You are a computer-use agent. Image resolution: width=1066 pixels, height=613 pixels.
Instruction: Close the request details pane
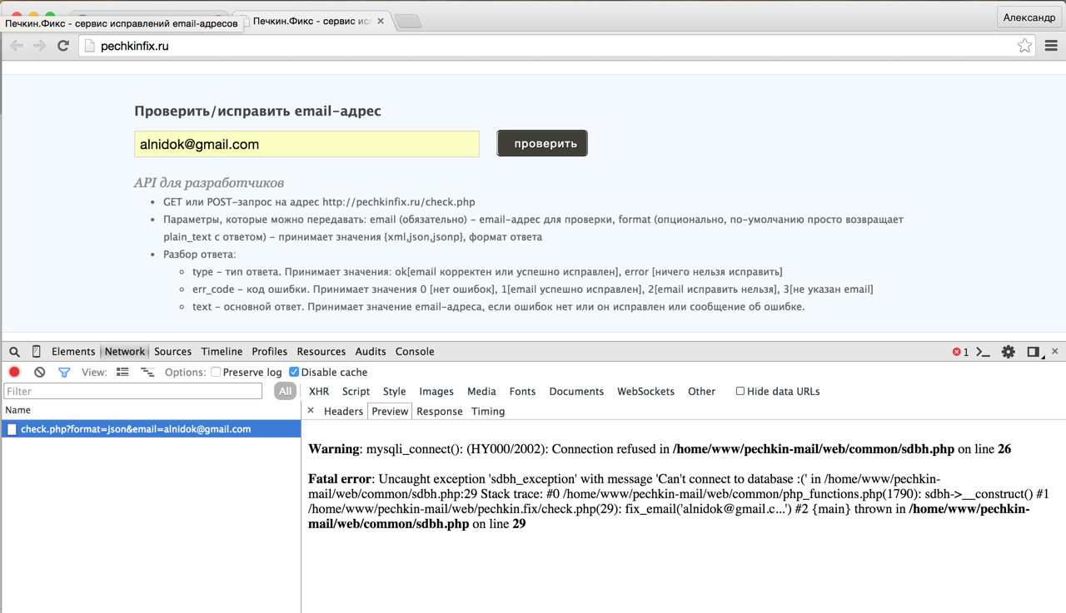click(x=311, y=411)
